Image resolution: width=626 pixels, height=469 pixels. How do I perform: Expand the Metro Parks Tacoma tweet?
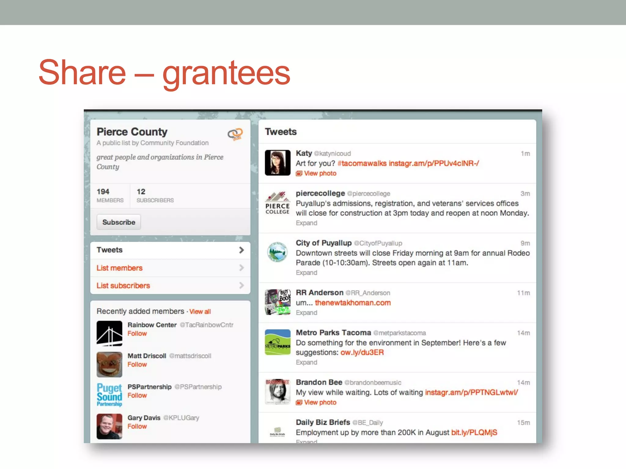coord(306,362)
